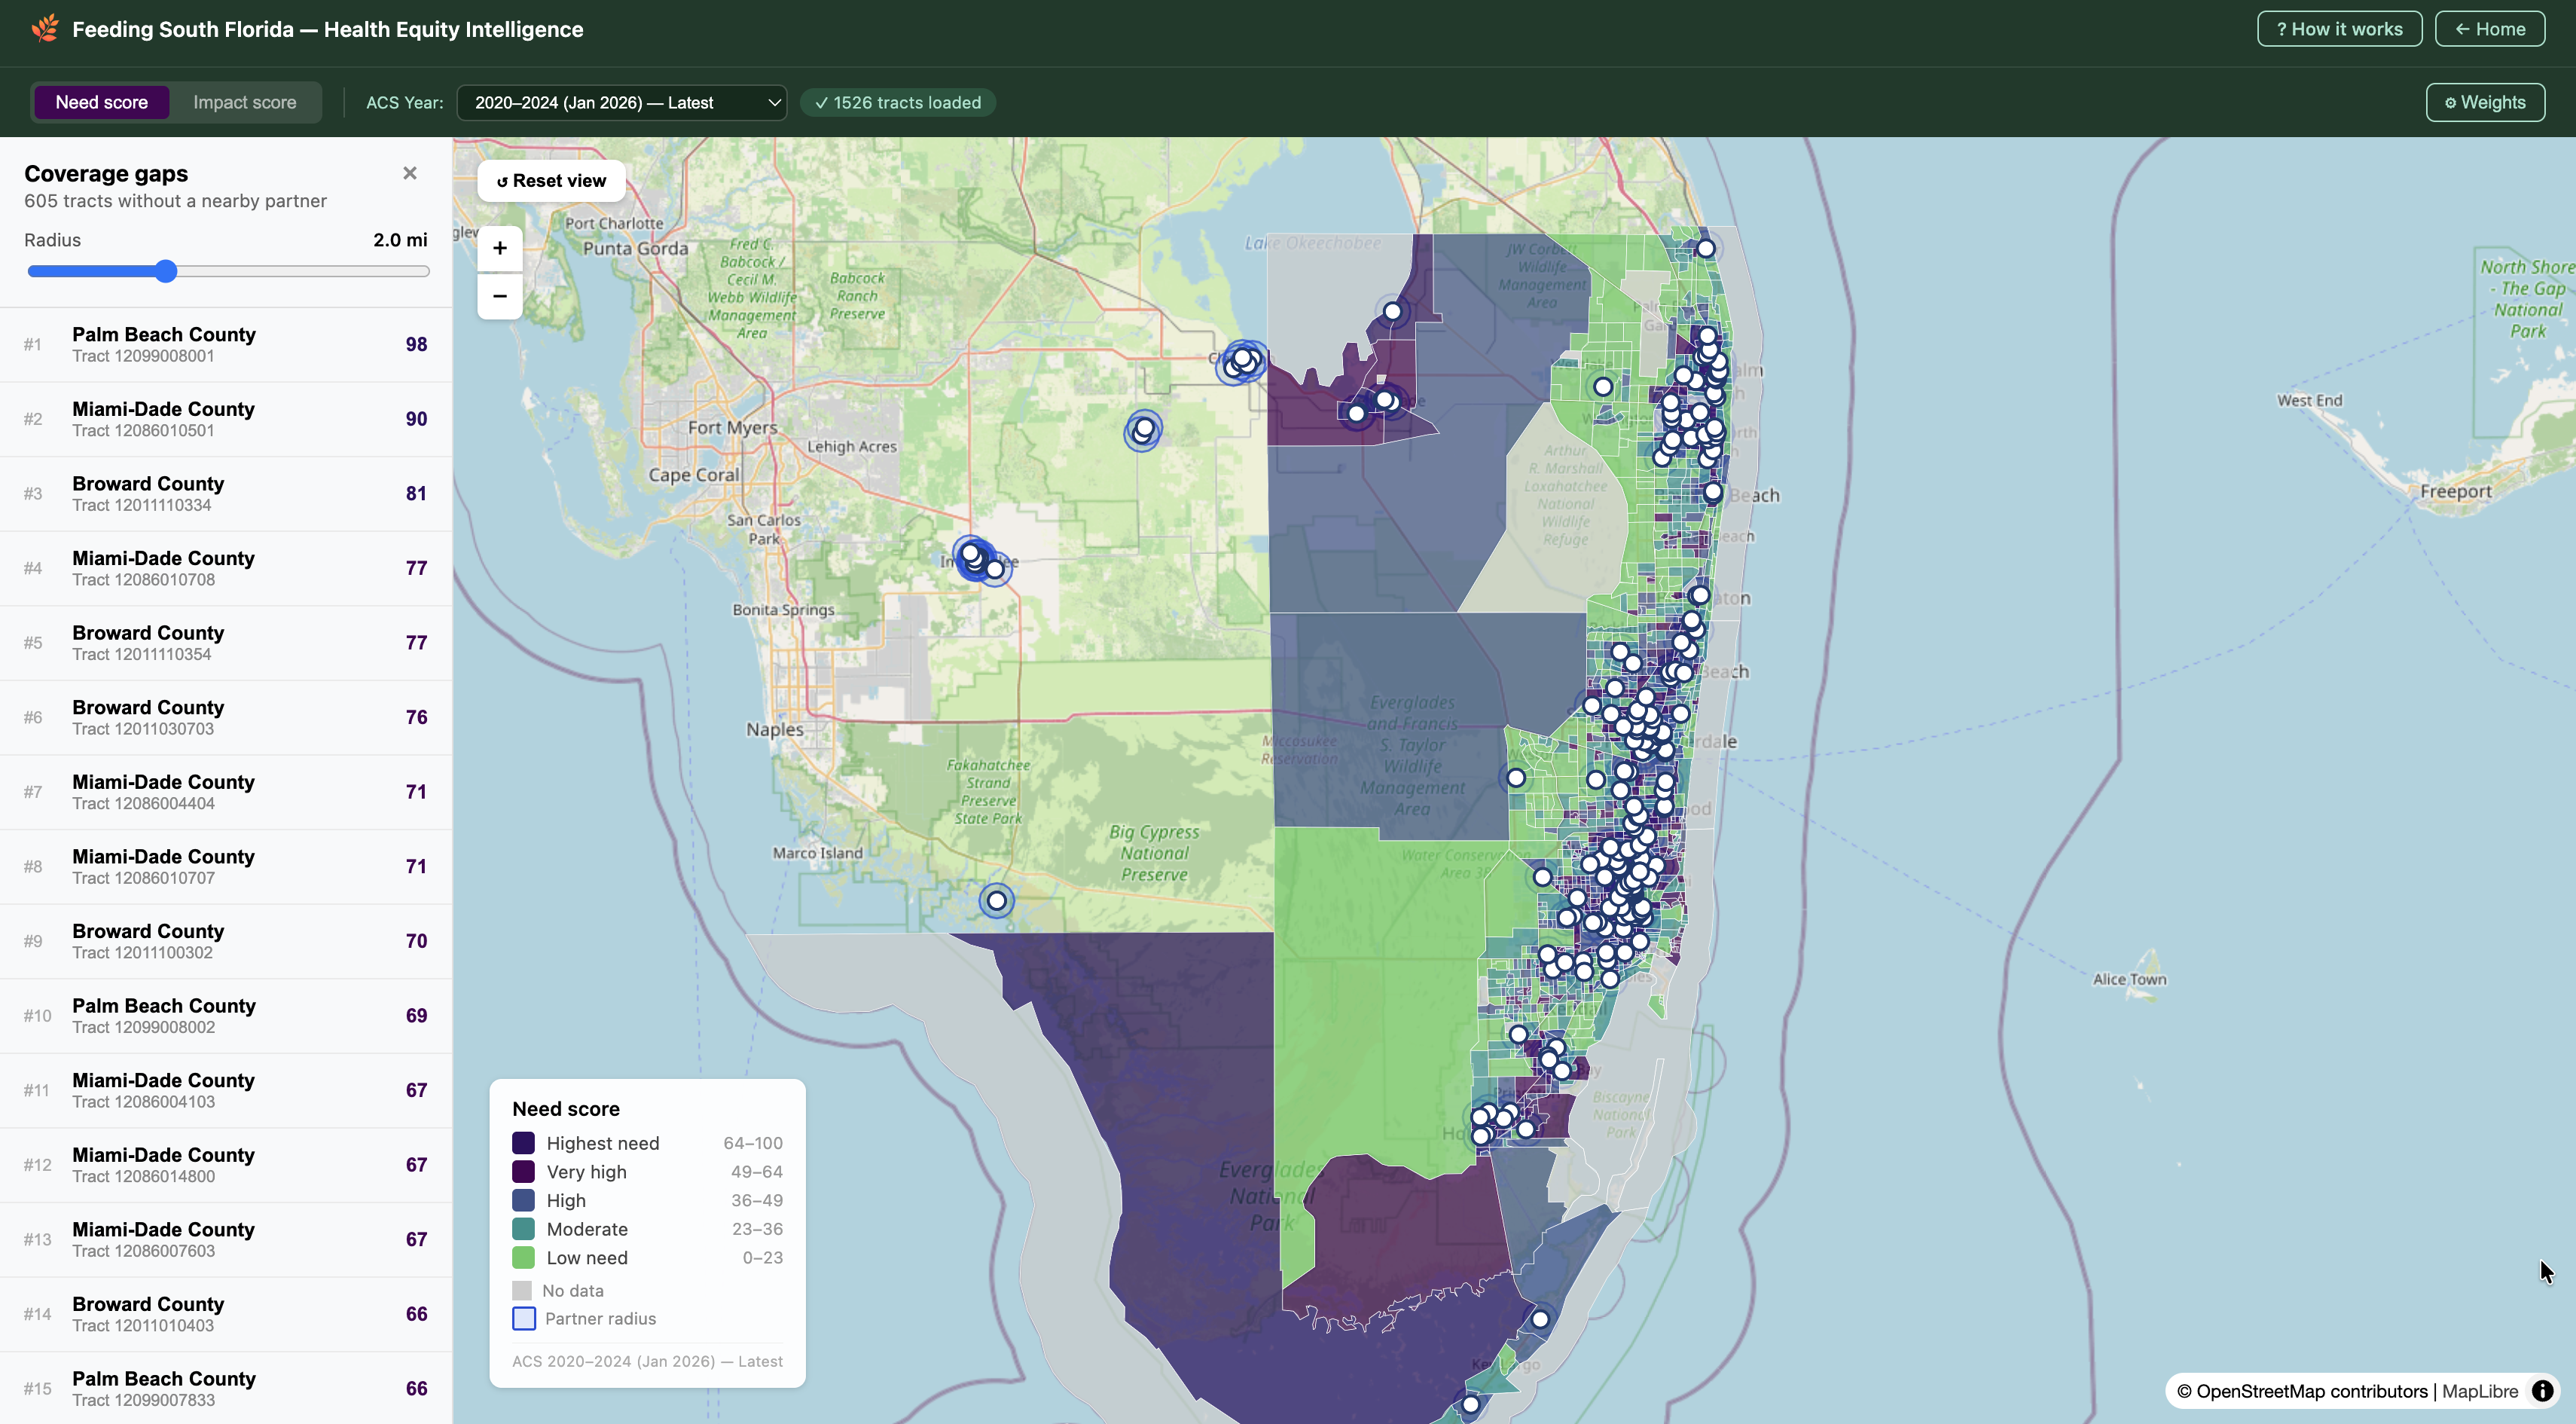Select #1 Palm Beach tract 12099008001
2576x1424 pixels.
pos(226,345)
